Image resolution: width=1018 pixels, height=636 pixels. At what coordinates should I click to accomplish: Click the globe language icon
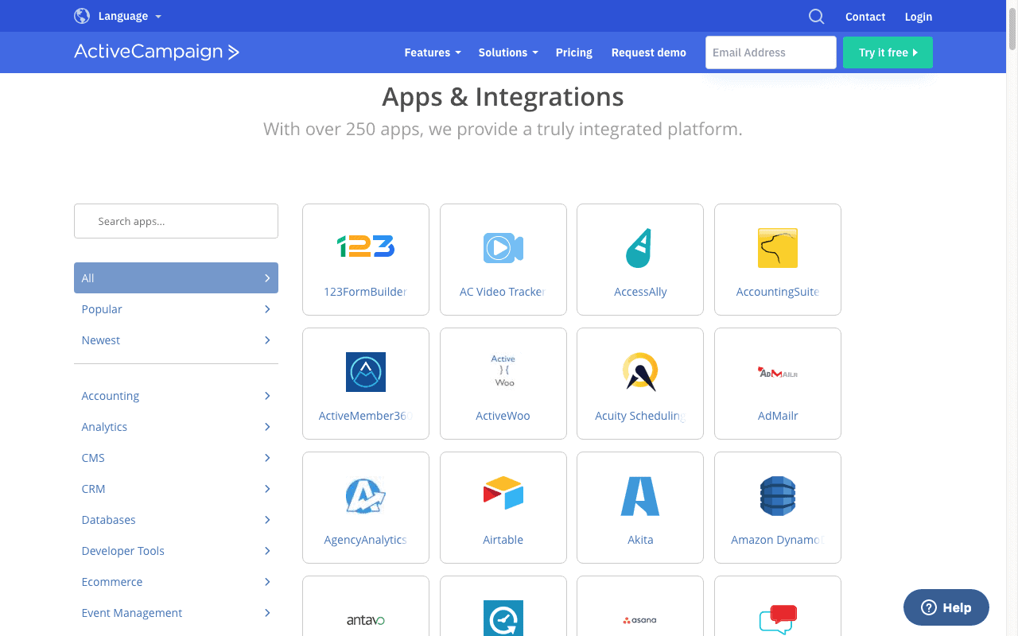(82, 16)
